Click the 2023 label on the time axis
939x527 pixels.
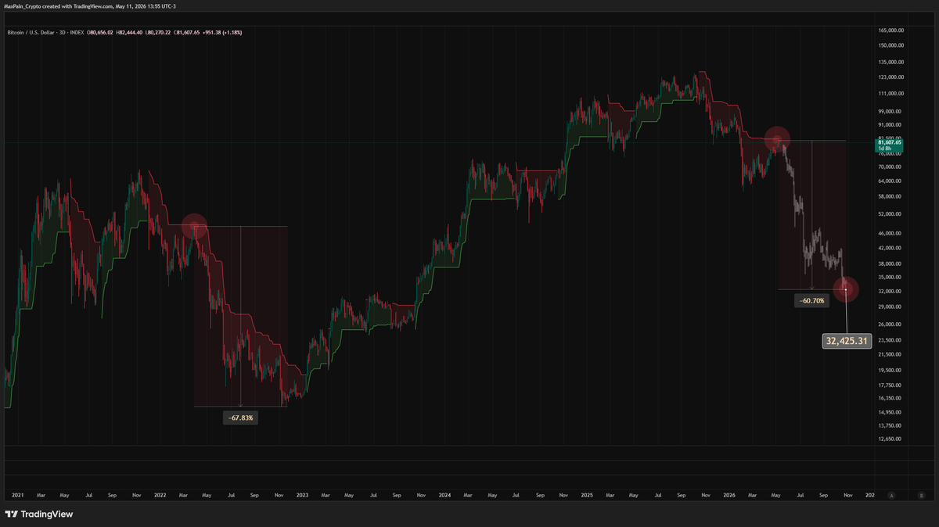(x=303, y=495)
